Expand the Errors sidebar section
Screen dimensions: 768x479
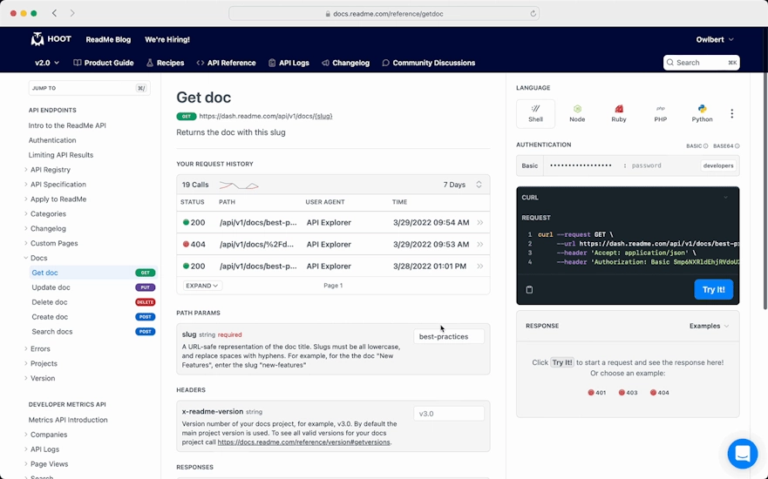37,349
